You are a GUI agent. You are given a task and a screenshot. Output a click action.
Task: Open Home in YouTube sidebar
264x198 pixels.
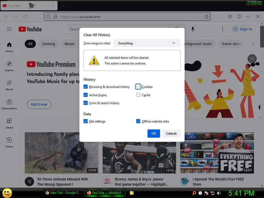click(9, 47)
